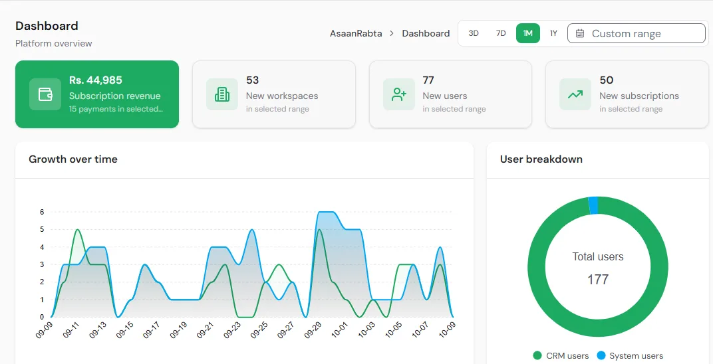
Task: Click the Dashboard page title
Action: click(x=47, y=26)
